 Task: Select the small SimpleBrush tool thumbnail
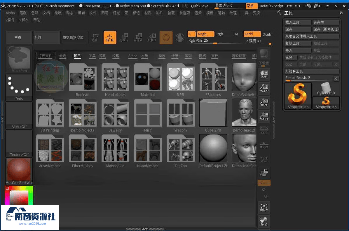pos(326,103)
